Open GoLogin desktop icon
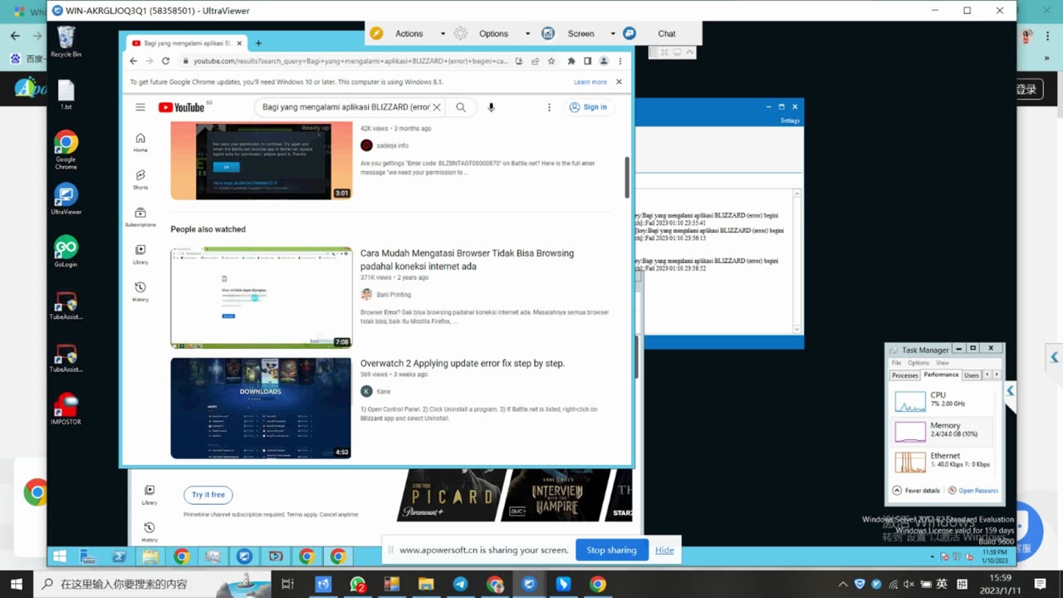Image resolution: width=1063 pixels, height=598 pixels. pos(66,252)
